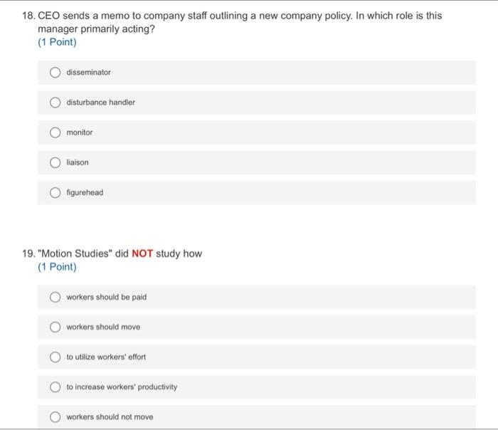Click the liaison answer row background

click(257, 162)
